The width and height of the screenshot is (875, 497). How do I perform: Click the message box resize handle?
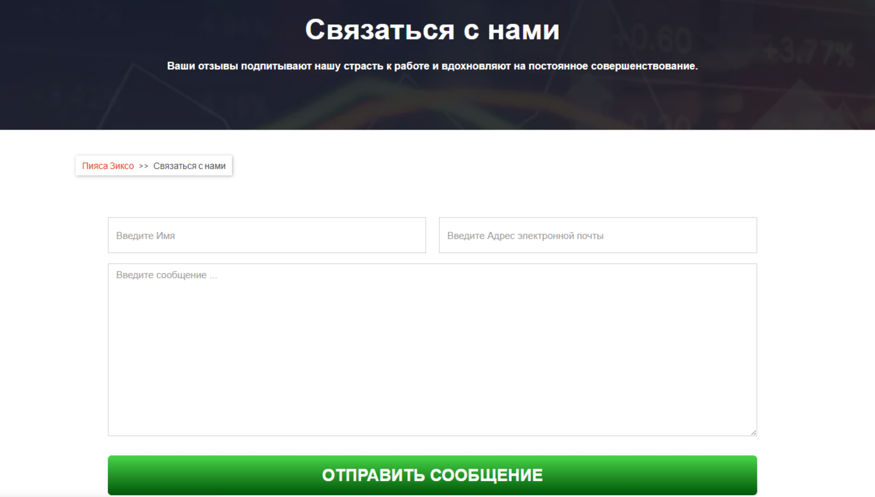pos(753,432)
